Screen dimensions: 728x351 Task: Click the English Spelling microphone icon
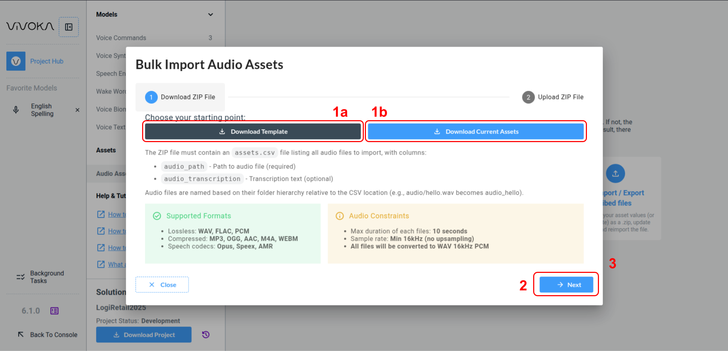pos(16,110)
